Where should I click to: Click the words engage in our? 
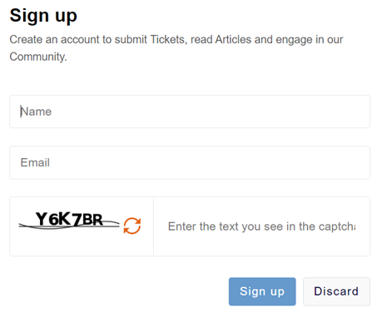point(310,39)
